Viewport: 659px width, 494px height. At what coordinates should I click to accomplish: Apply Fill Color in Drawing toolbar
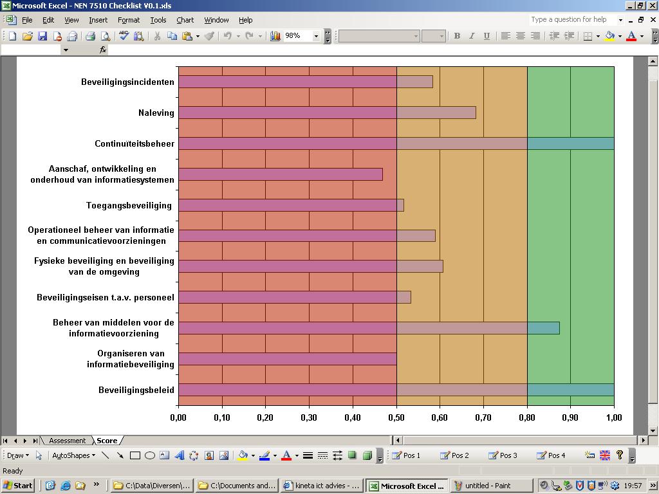point(243,455)
